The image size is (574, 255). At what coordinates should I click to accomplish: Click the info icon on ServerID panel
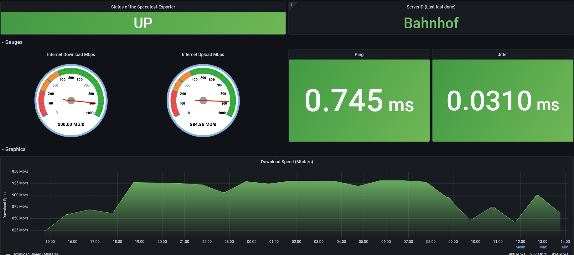coord(291,5)
